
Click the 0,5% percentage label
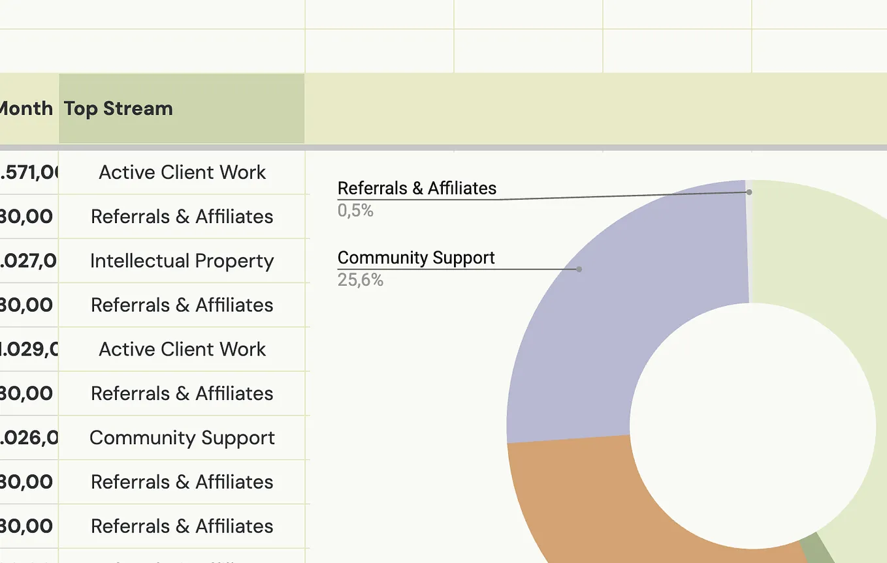pyautogui.click(x=355, y=211)
